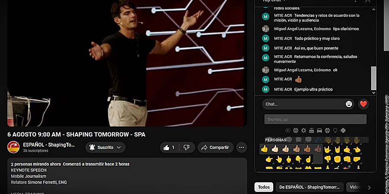Show more filter chips with right chevron
389x194 pixels.
(x=369, y=188)
